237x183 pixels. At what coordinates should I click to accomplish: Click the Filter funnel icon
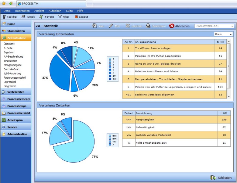[60, 17]
